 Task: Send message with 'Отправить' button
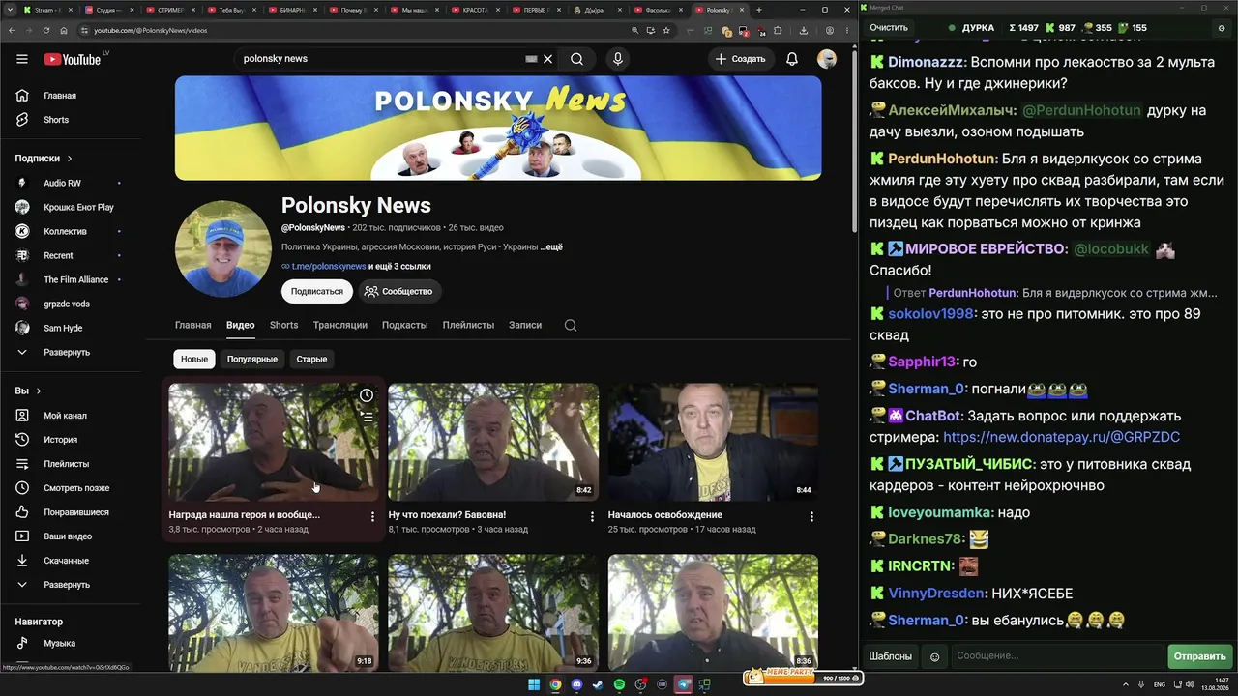[x=1199, y=656]
